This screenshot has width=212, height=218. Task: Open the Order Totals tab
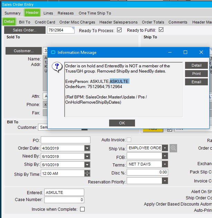[153, 22]
